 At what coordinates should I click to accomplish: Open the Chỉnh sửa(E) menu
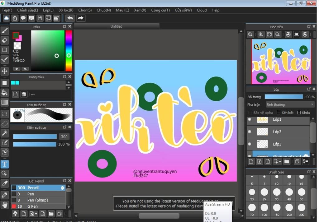coord(28,10)
